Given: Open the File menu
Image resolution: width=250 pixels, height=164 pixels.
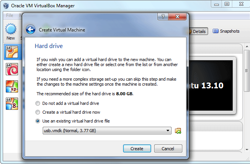Looking at the screenshot, I should pyautogui.click(x=10, y=15).
